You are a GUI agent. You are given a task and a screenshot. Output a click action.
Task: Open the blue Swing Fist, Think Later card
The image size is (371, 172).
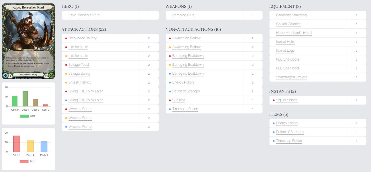tap(85, 100)
